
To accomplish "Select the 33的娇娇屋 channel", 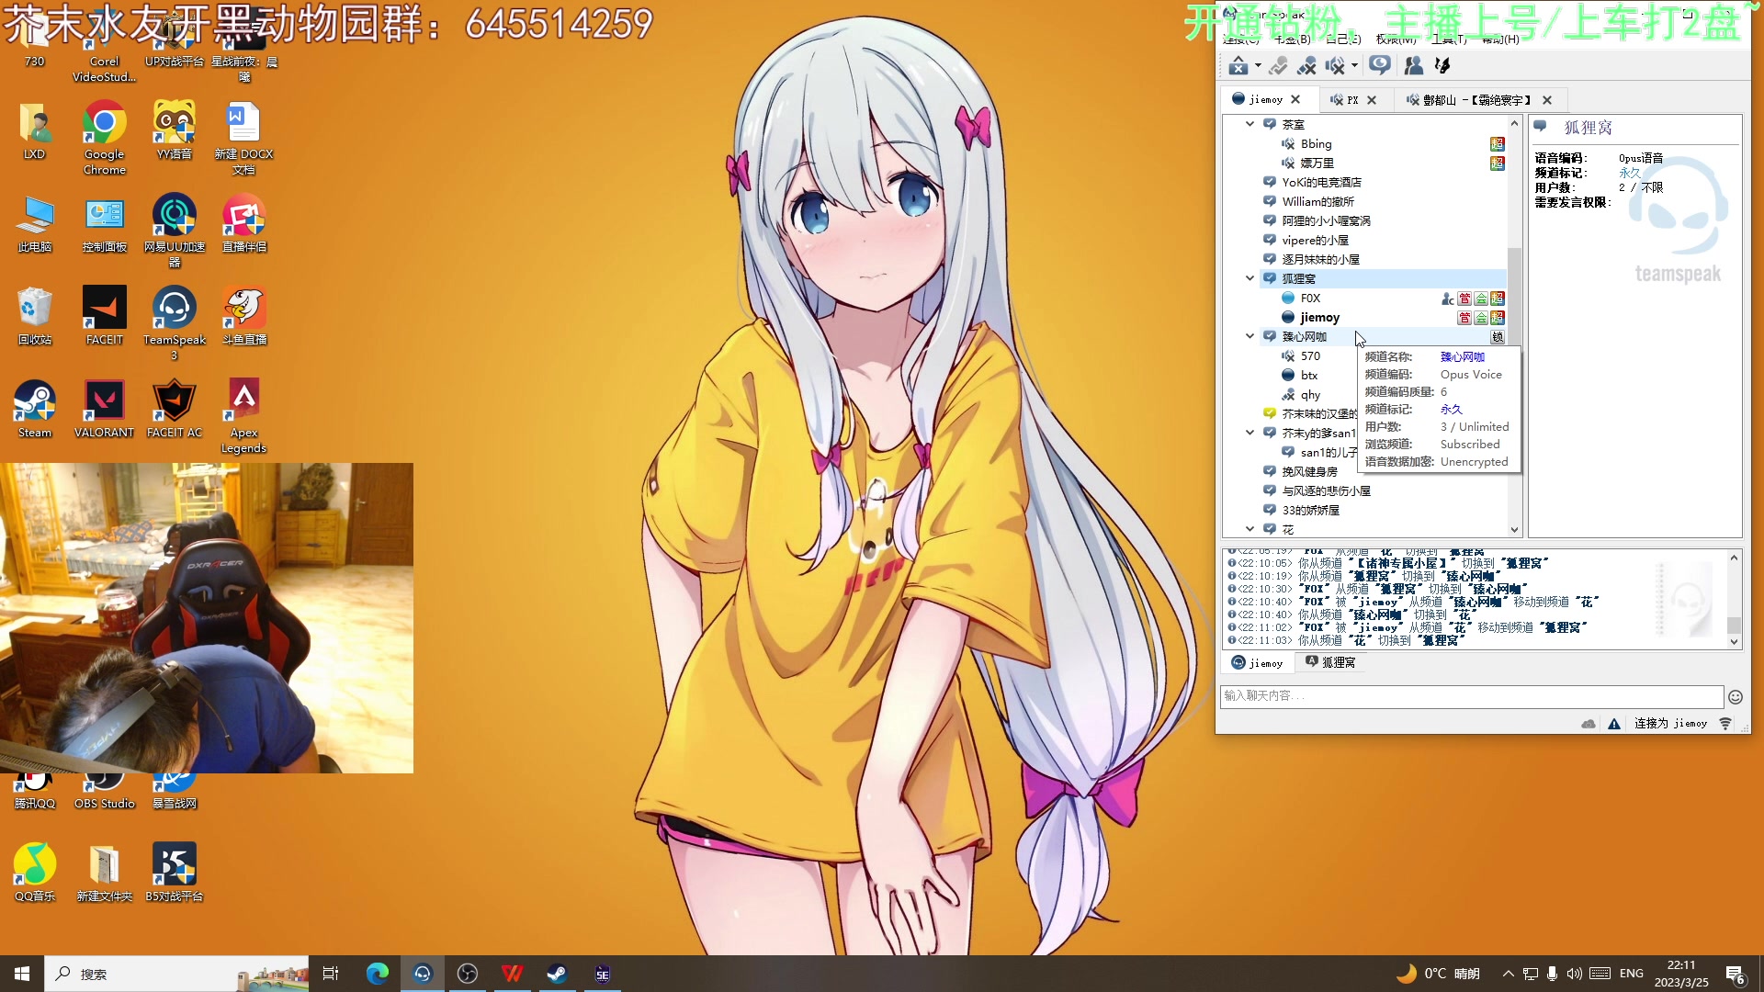I will click(1310, 510).
